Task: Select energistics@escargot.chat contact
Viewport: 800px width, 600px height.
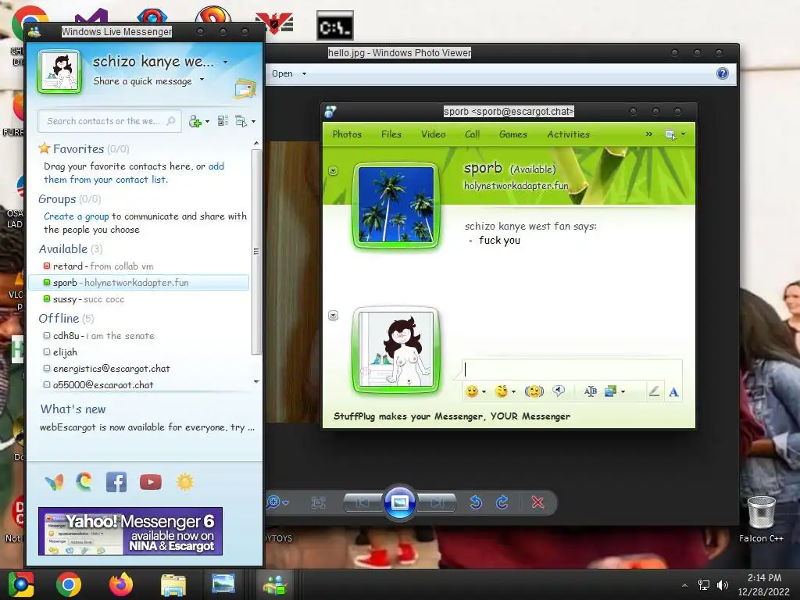Action: point(139,369)
